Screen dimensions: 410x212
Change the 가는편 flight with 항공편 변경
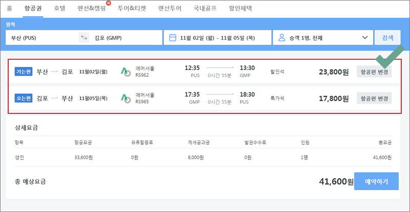click(x=374, y=72)
